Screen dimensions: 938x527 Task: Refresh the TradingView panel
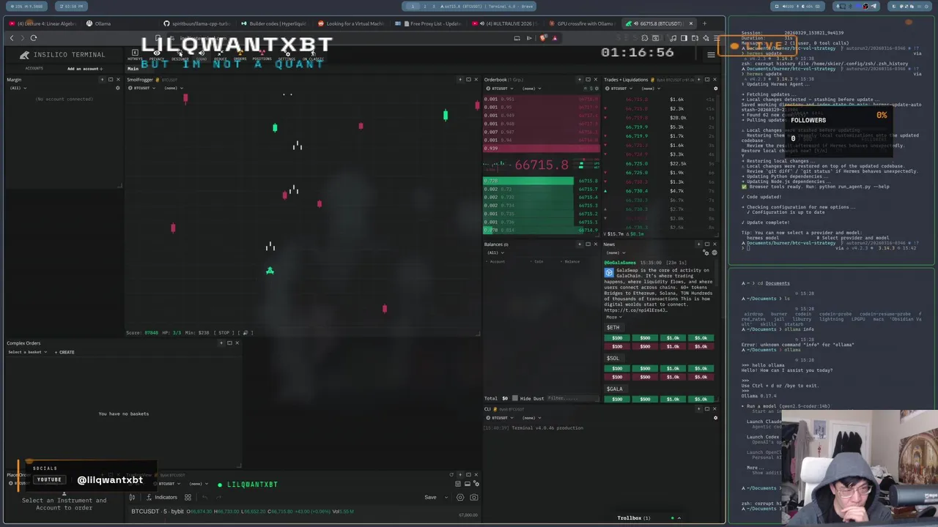pos(451,474)
